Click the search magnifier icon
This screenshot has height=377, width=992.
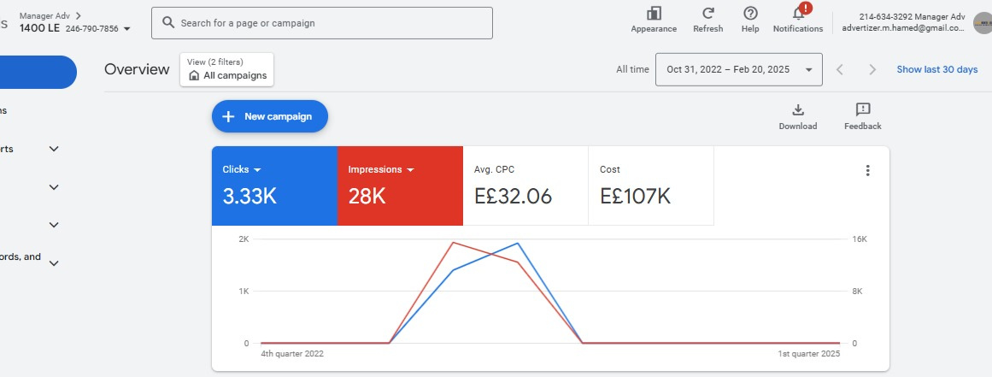168,23
